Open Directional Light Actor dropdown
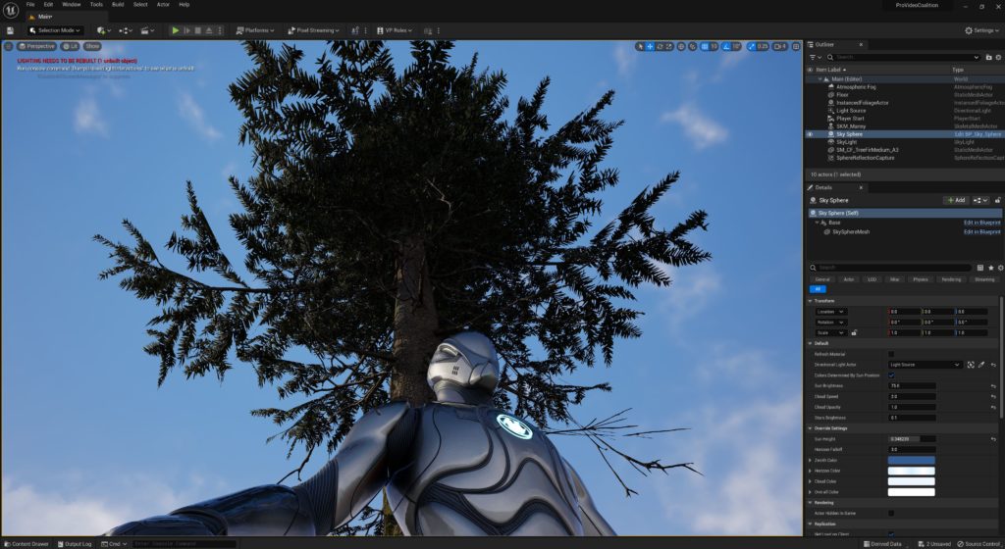This screenshot has width=1005, height=549. point(925,365)
